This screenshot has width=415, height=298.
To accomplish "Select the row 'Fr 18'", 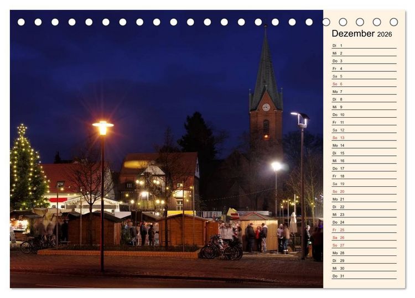I will pyautogui.click(x=364, y=176).
